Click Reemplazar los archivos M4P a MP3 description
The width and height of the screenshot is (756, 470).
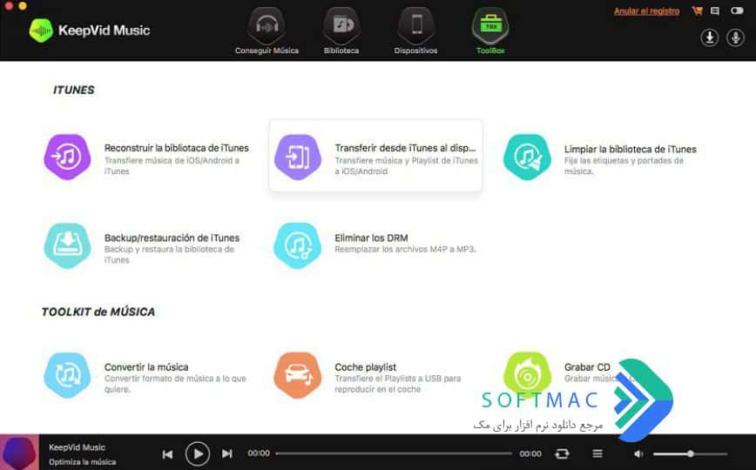tap(405, 249)
